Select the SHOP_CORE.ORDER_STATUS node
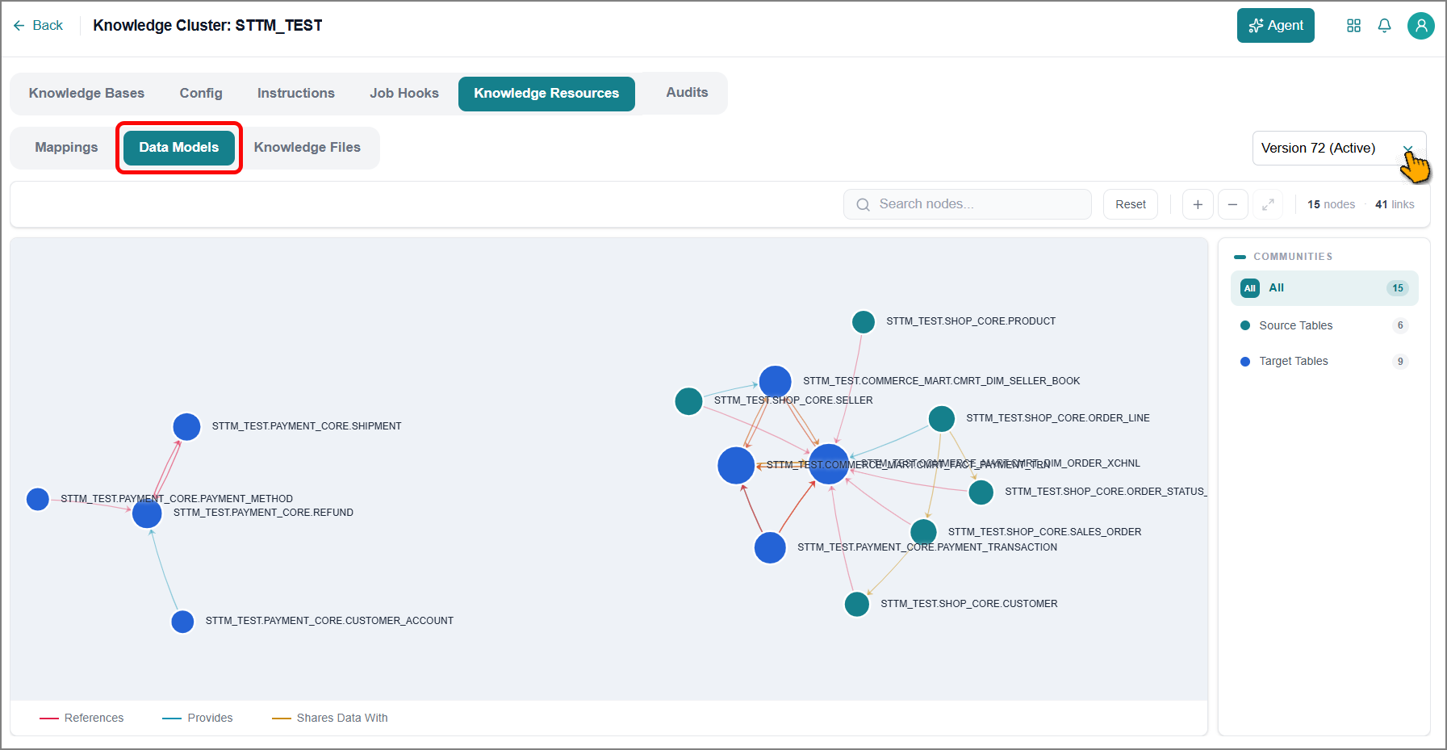1447x750 pixels. coord(981,492)
